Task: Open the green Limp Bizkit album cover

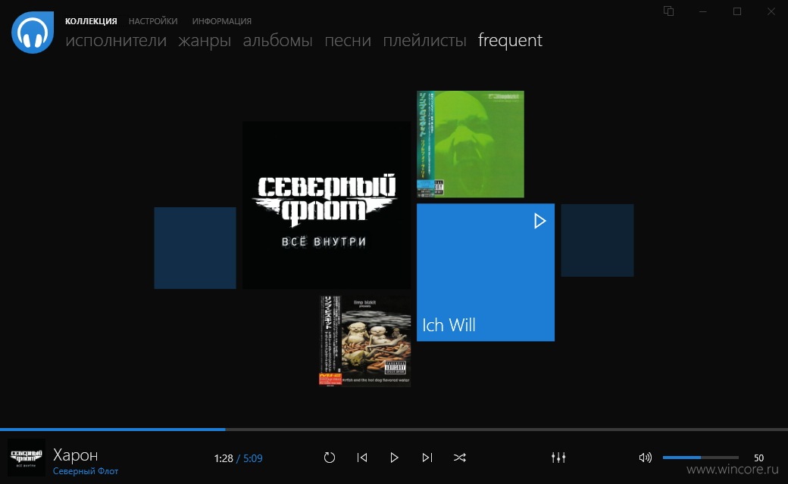Action: tap(471, 144)
